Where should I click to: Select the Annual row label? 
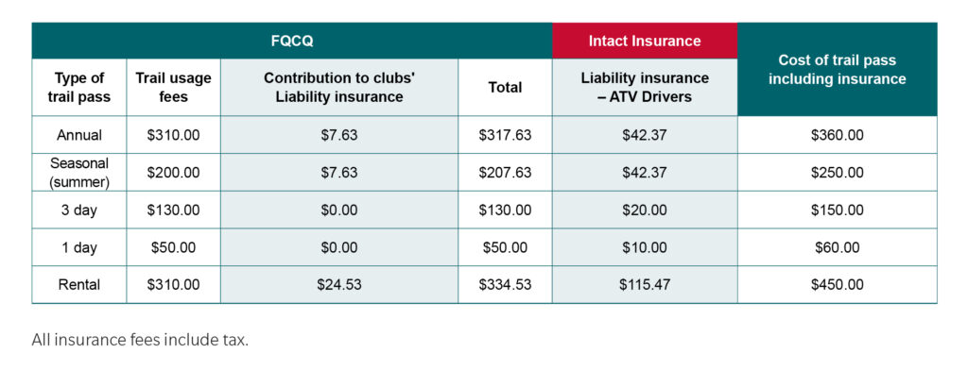(79, 135)
